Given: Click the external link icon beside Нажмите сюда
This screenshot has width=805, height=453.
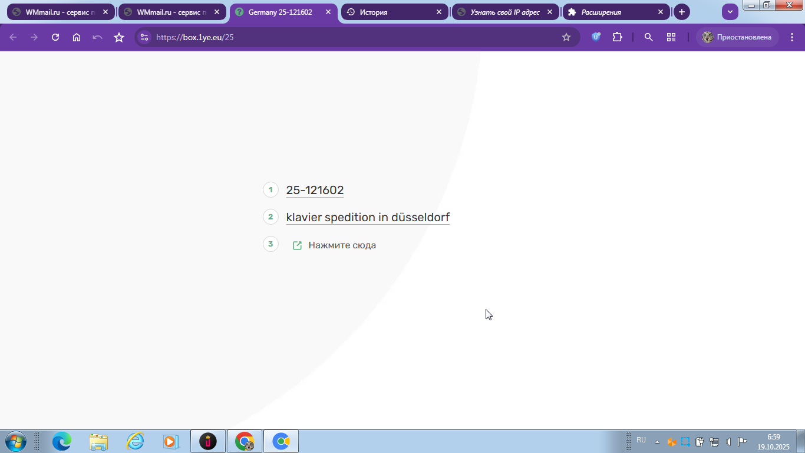Looking at the screenshot, I should [x=297, y=245].
